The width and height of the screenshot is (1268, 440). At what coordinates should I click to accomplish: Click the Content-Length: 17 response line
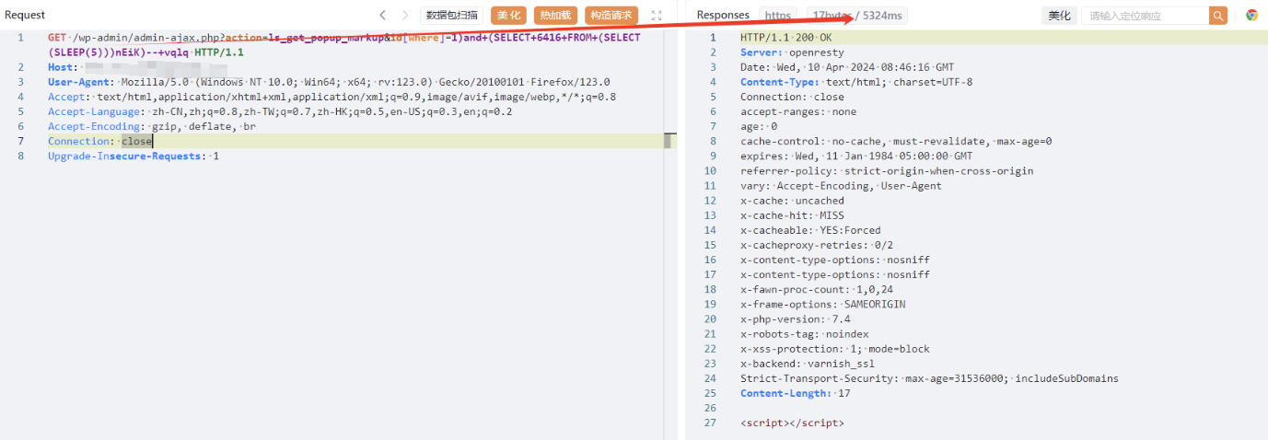(x=796, y=391)
